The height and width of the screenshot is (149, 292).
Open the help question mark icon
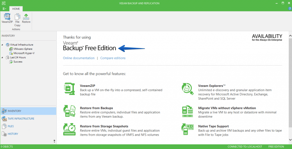coord(290,9)
